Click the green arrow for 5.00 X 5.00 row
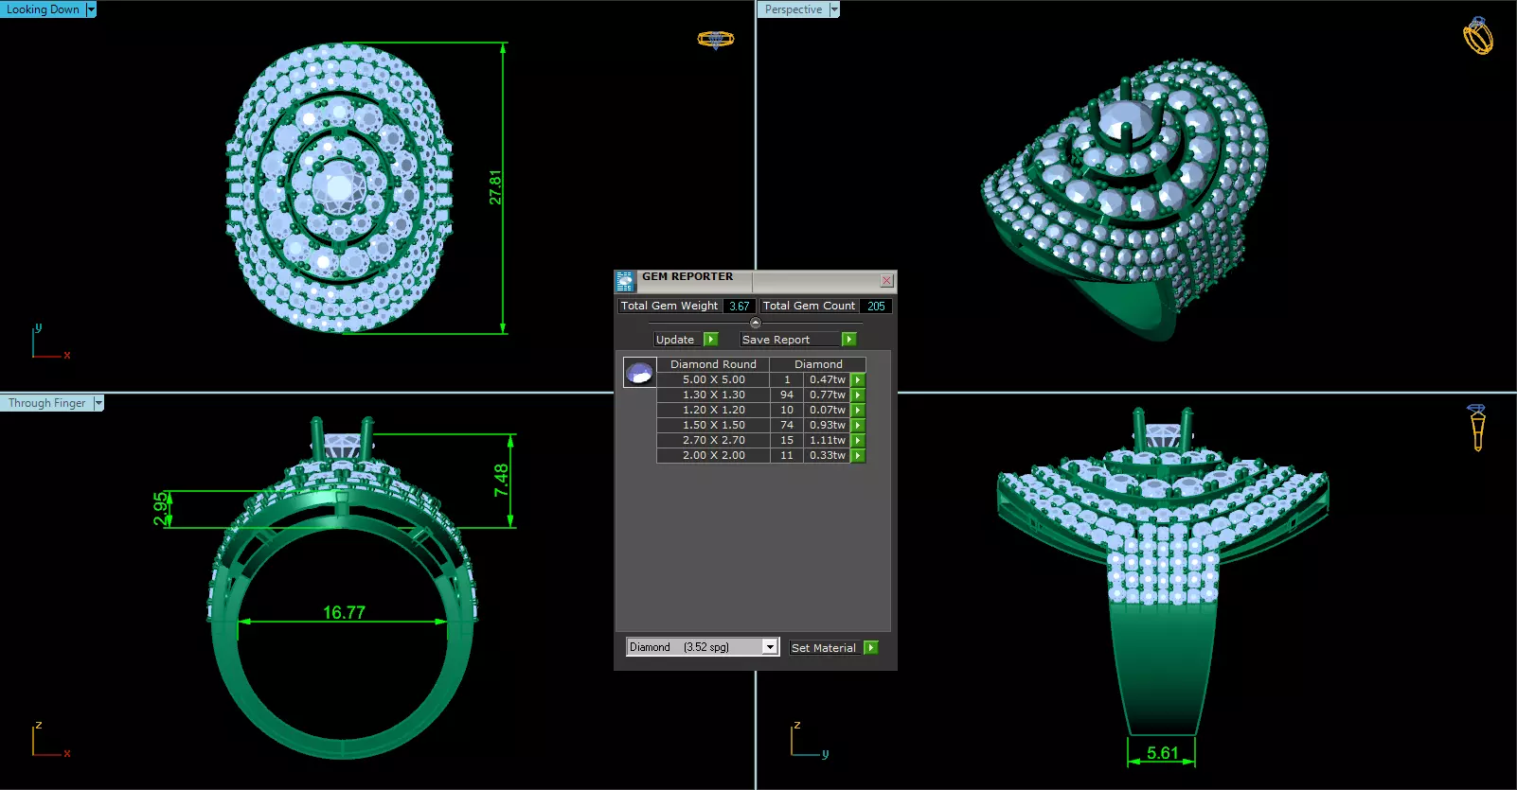 [858, 380]
